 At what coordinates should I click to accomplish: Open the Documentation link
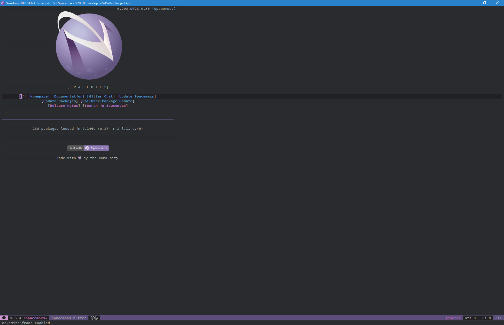[x=68, y=96]
